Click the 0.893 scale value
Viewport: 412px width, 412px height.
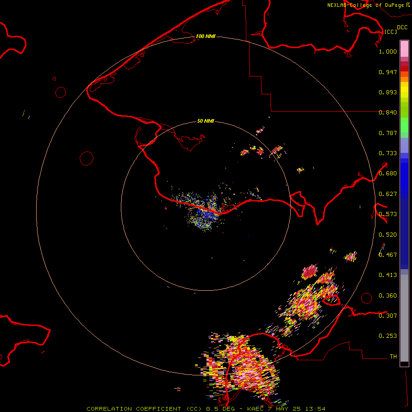tap(388, 92)
